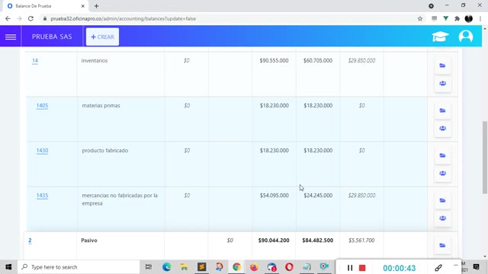Stop the screen recording
Image resolution: width=488 pixels, height=274 pixels.
pyautogui.click(x=362, y=267)
